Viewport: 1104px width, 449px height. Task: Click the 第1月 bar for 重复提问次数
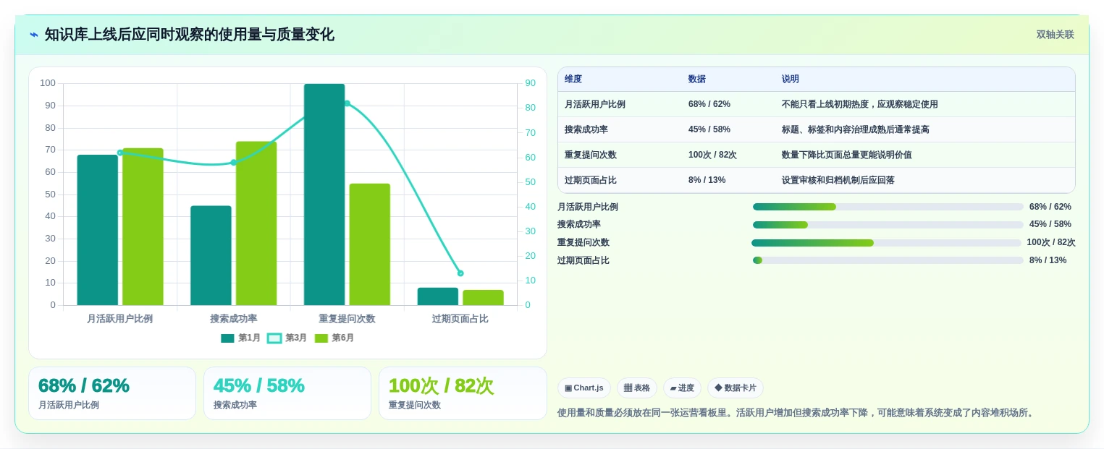click(x=324, y=194)
